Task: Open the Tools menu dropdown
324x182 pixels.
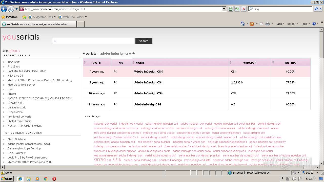Action: 305,24
